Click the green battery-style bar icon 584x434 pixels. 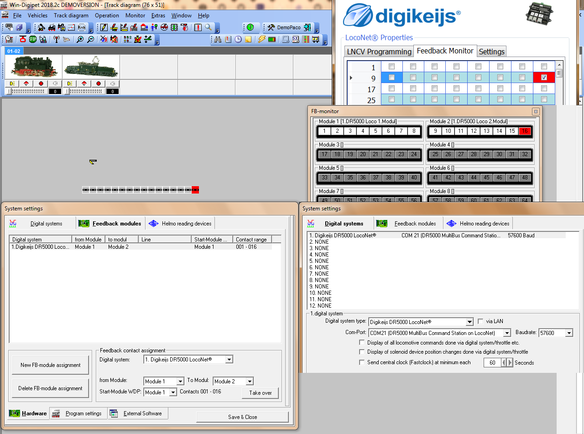tap(272, 40)
